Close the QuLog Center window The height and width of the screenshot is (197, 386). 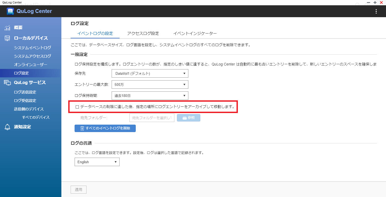tap(381, 2)
